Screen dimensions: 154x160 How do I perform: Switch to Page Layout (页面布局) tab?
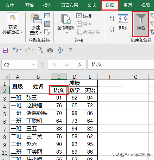[69, 5]
